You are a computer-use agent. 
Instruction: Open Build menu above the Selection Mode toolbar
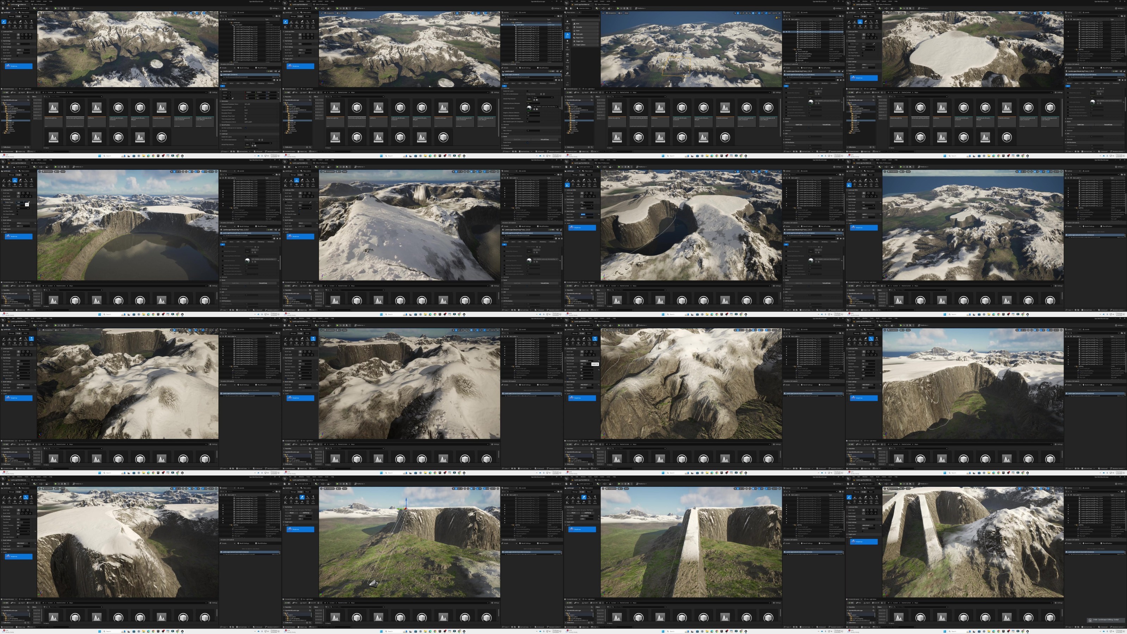point(596,1)
